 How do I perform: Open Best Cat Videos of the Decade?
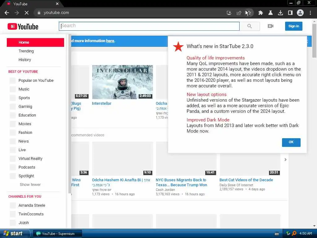246,180
